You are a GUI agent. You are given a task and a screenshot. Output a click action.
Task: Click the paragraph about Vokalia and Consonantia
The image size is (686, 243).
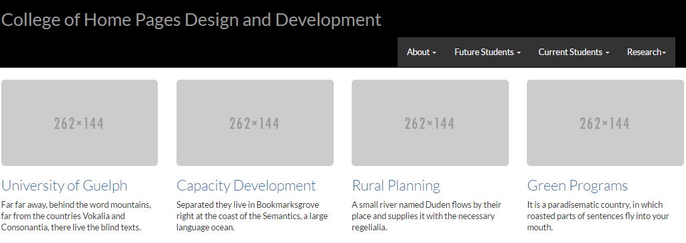[x=77, y=216]
